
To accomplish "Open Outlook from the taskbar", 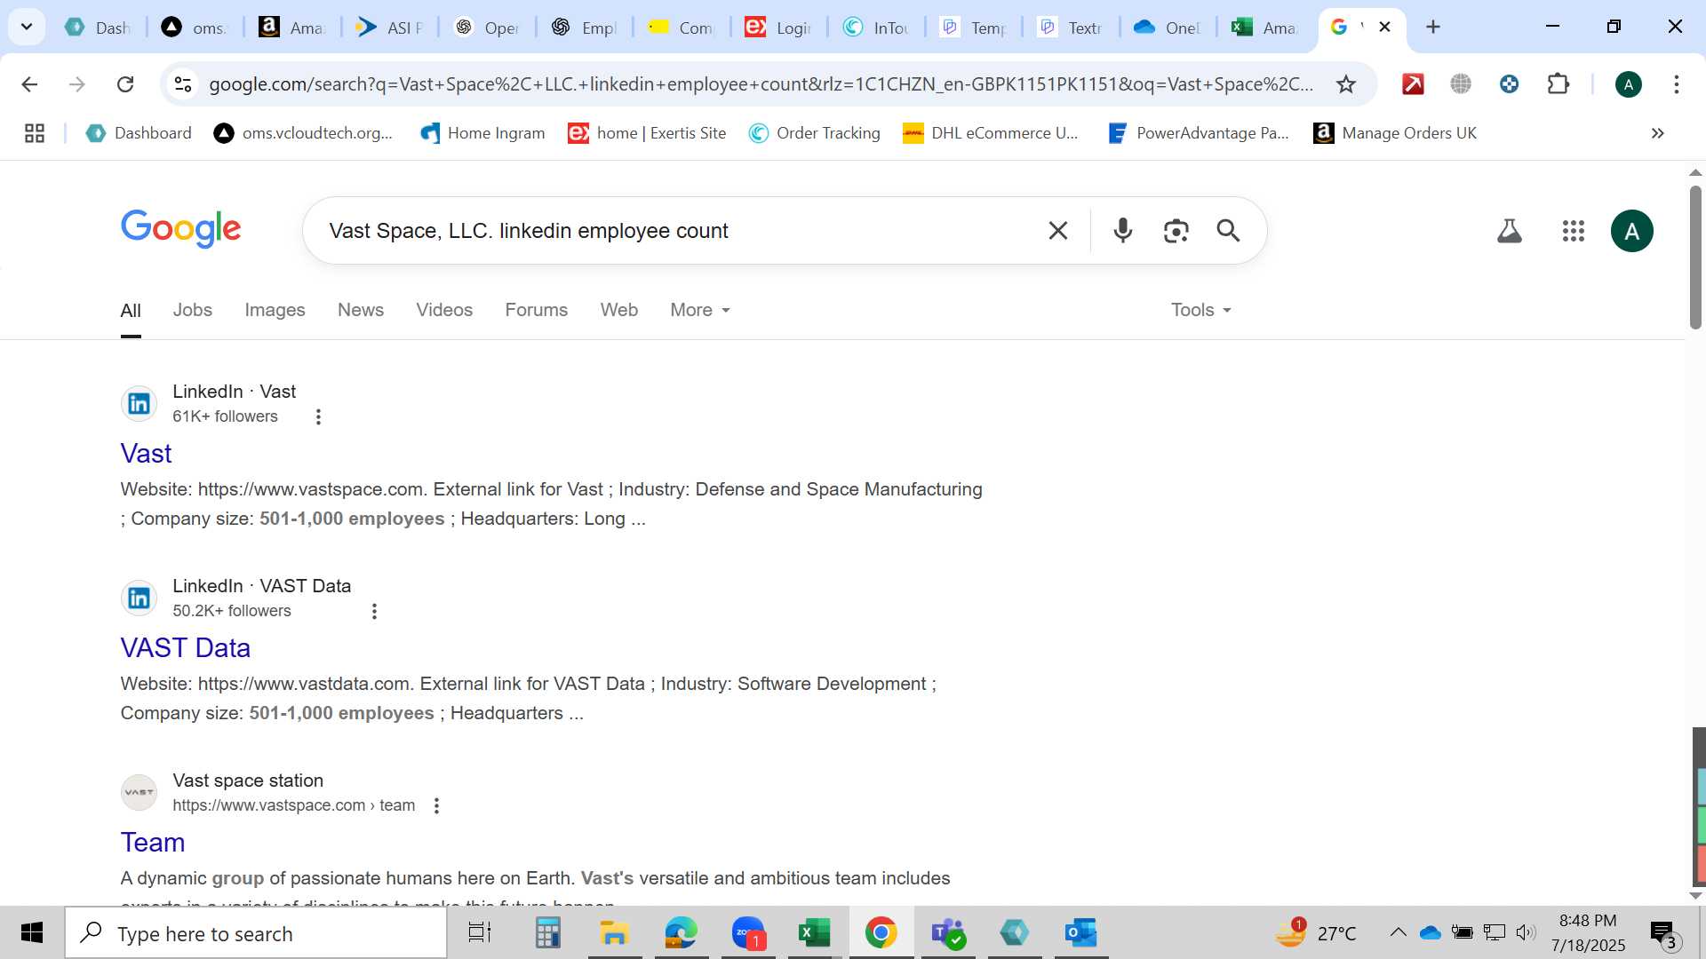I will tap(1080, 933).
